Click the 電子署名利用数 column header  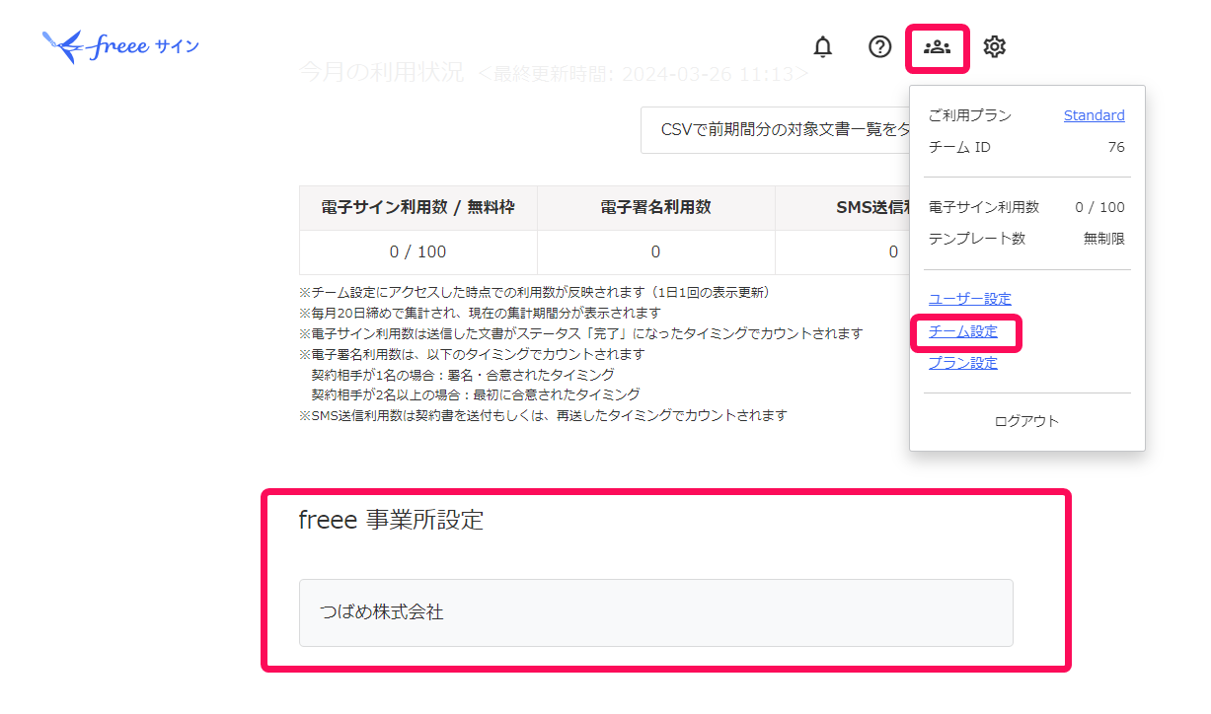[656, 208]
